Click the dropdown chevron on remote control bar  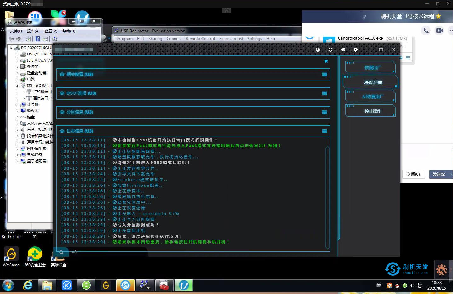(x=226, y=10)
